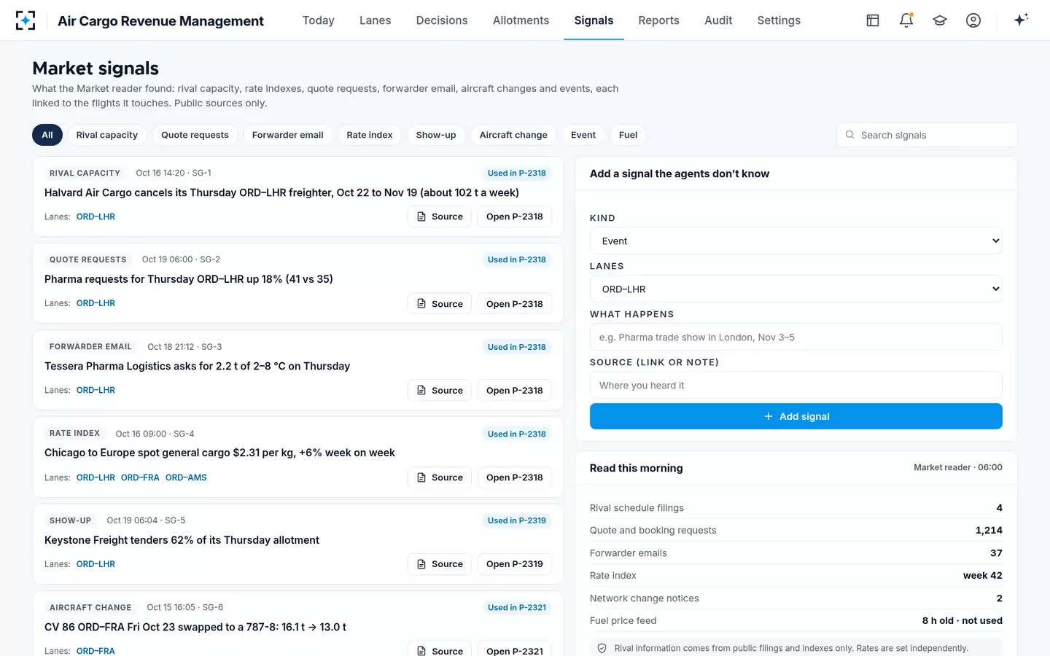This screenshot has height=656, width=1050.
Task: Launch the sparkle assistant icon
Action: 1021,20
